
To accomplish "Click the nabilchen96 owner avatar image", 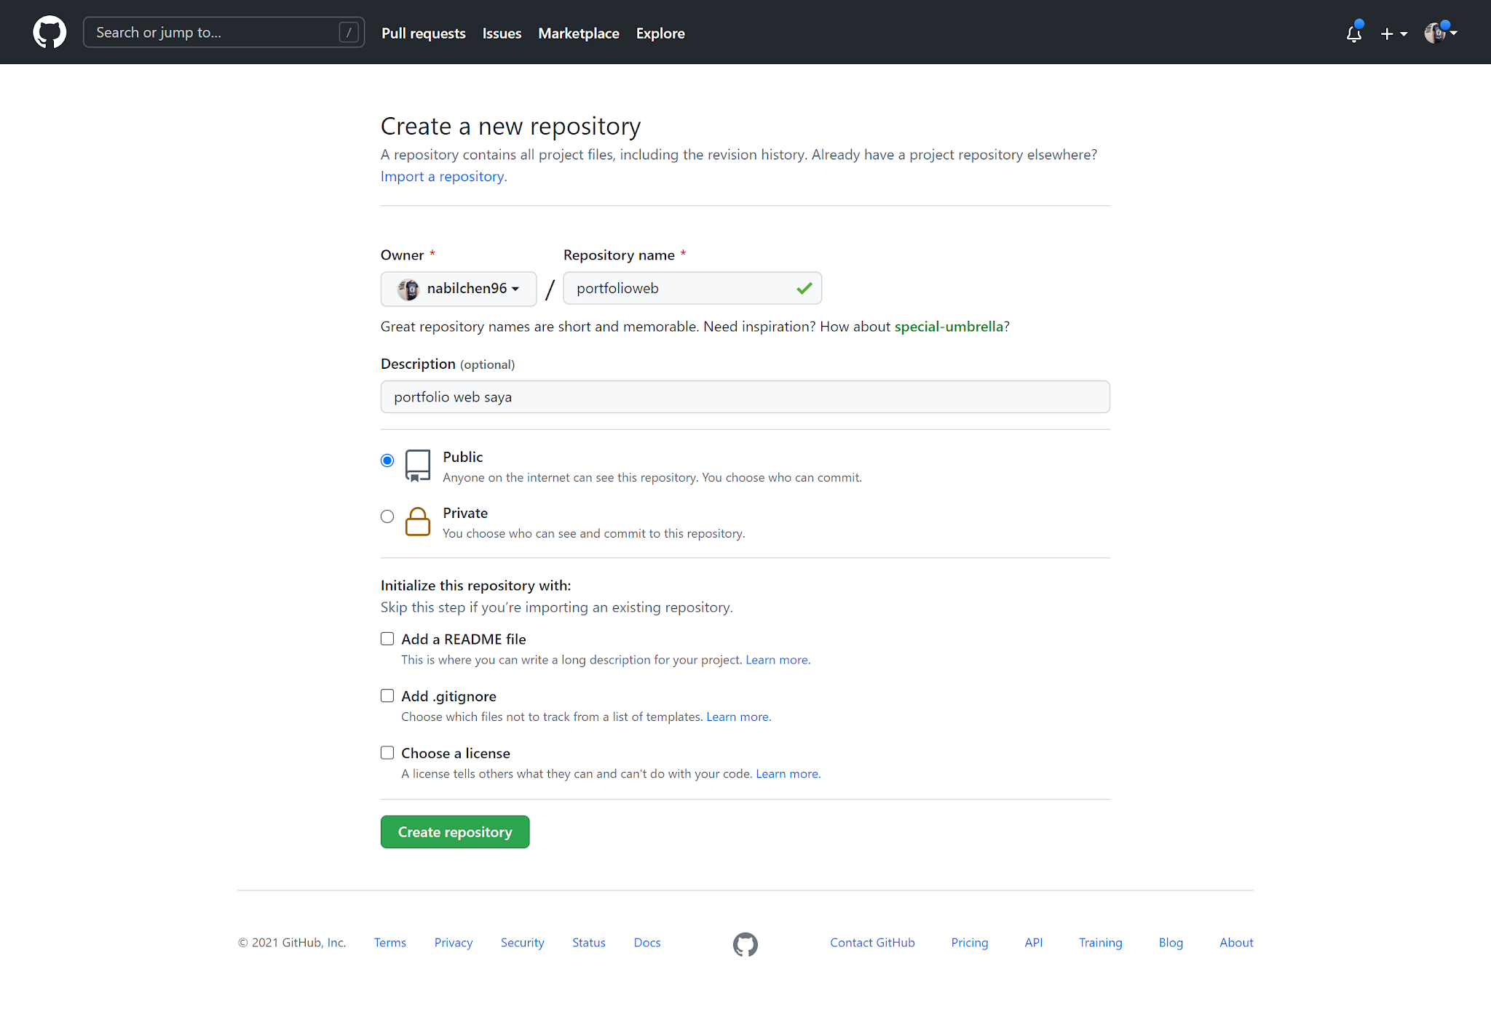I will [x=408, y=289].
